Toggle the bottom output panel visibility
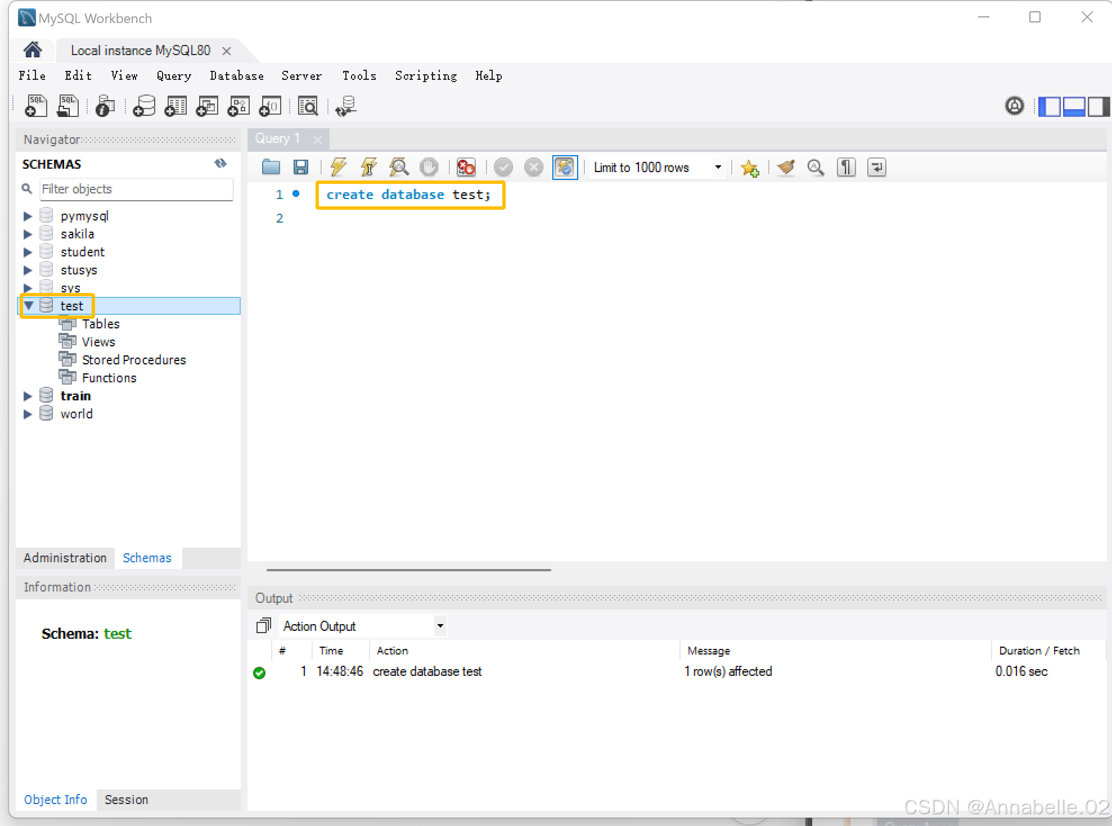This screenshot has height=826, width=1112. click(1073, 106)
